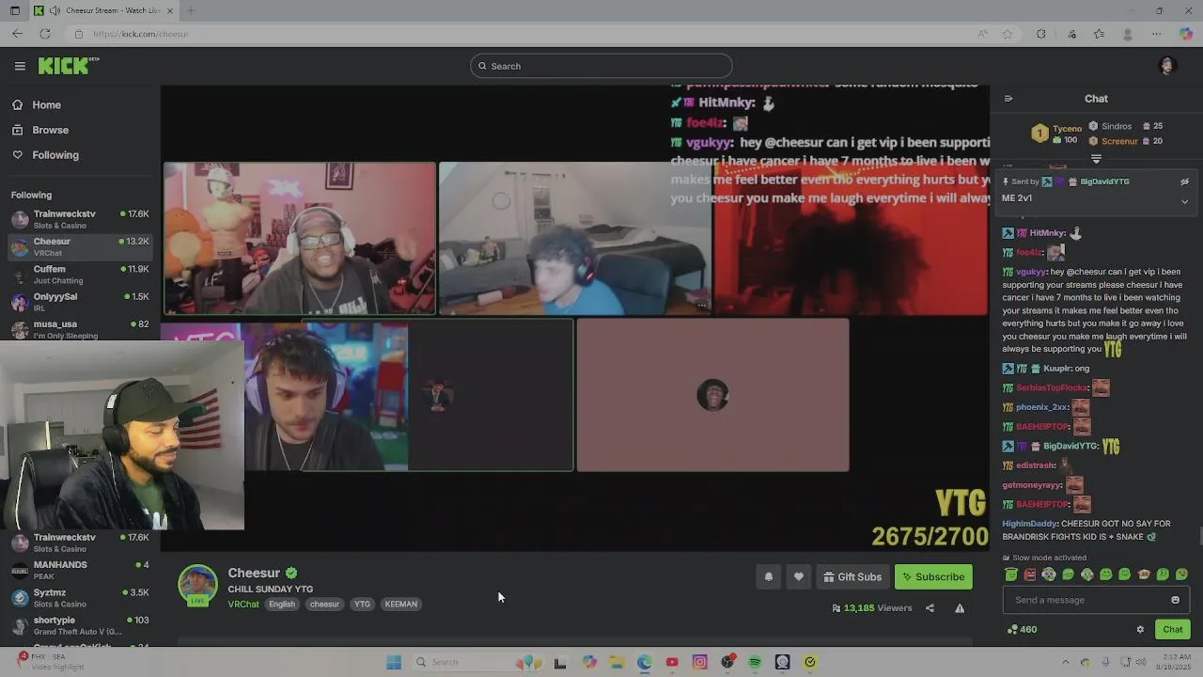Viewport: 1203px width, 677px height.
Task: Subscribe to the Cheesur channel
Action: tap(933, 577)
